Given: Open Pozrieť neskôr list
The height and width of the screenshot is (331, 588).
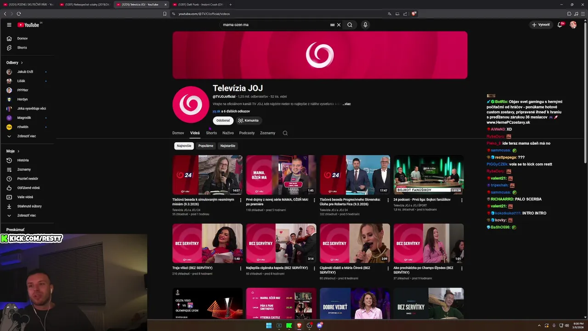Looking at the screenshot, I should pyautogui.click(x=28, y=179).
